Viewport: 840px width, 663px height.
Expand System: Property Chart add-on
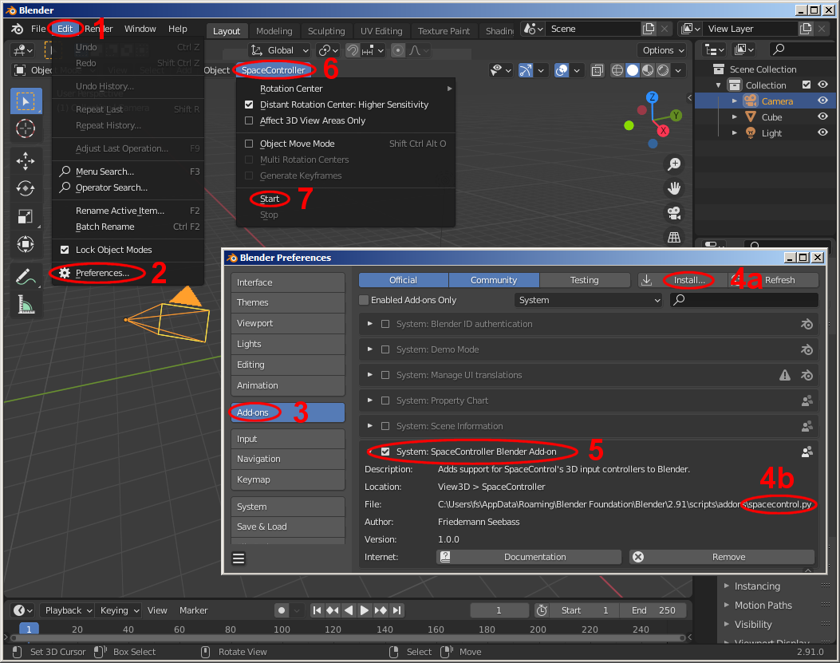point(369,401)
